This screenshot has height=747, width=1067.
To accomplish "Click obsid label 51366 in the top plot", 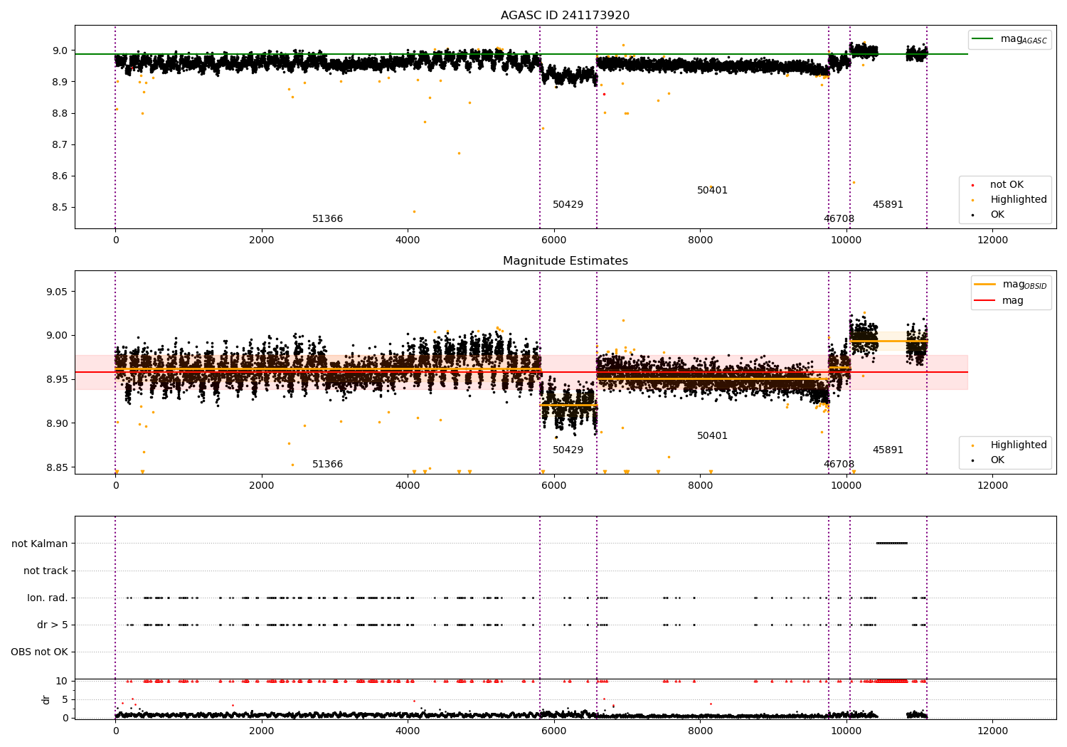I will click(327, 219).
